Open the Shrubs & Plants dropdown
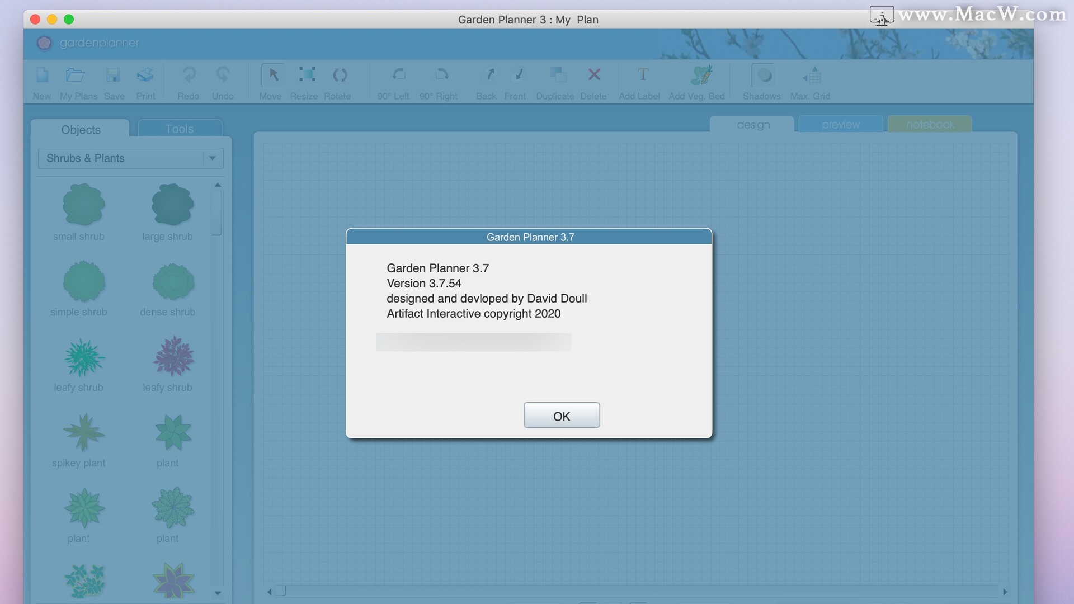The height and width of the screenshot is (604, 1074). (x=212, y=158)
